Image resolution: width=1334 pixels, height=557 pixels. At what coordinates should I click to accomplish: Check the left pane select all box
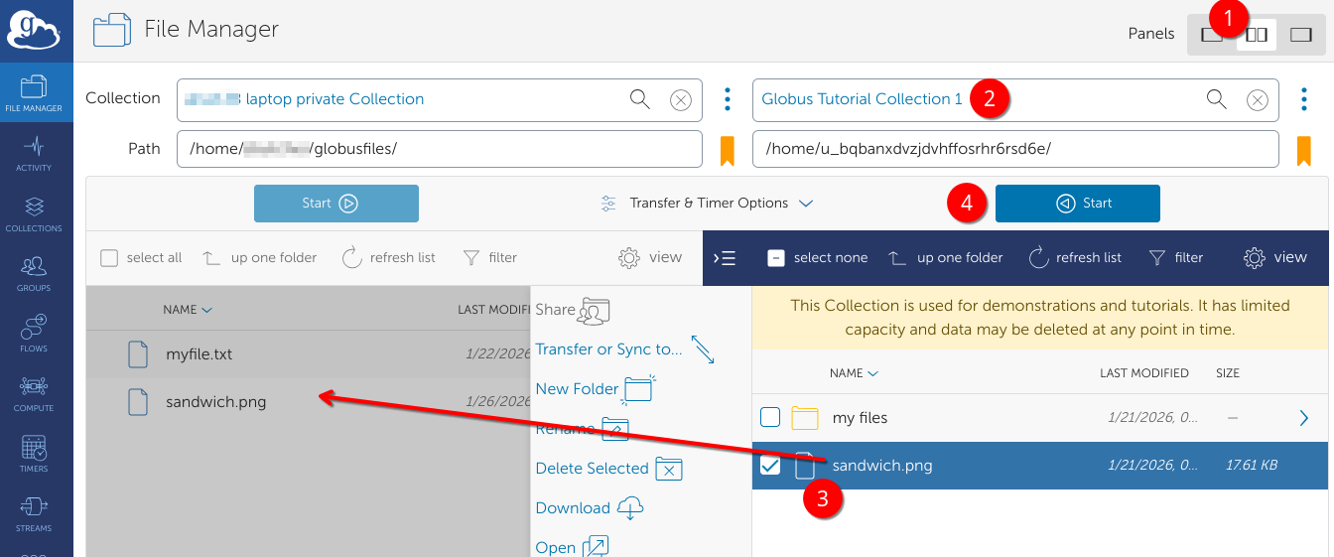coord(109,258)
